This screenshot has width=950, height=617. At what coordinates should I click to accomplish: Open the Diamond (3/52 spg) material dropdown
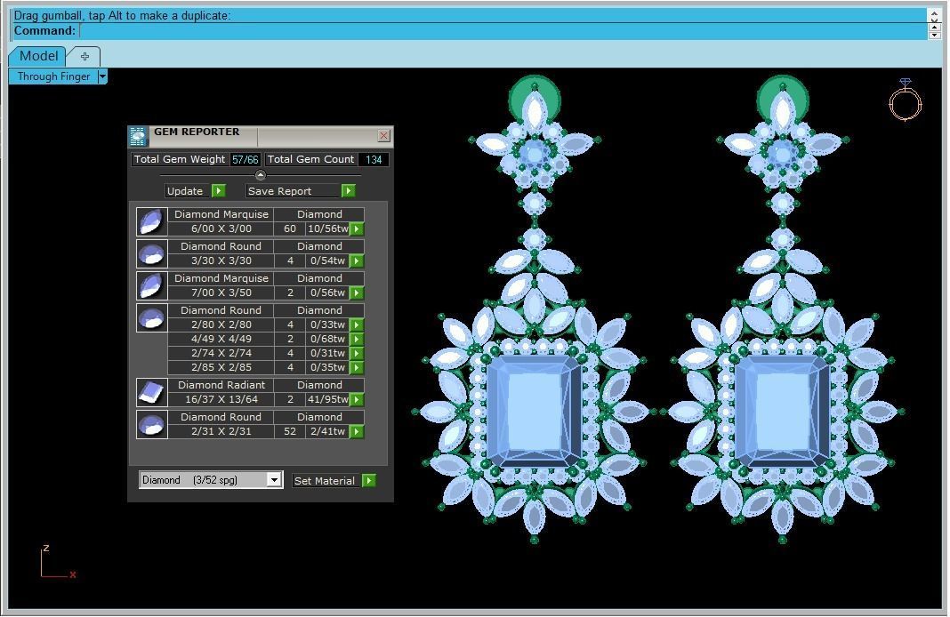pyautogui.click(x=274, y=479)
